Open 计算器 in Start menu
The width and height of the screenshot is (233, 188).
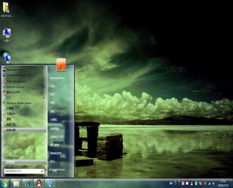click(x=24, y=108)
